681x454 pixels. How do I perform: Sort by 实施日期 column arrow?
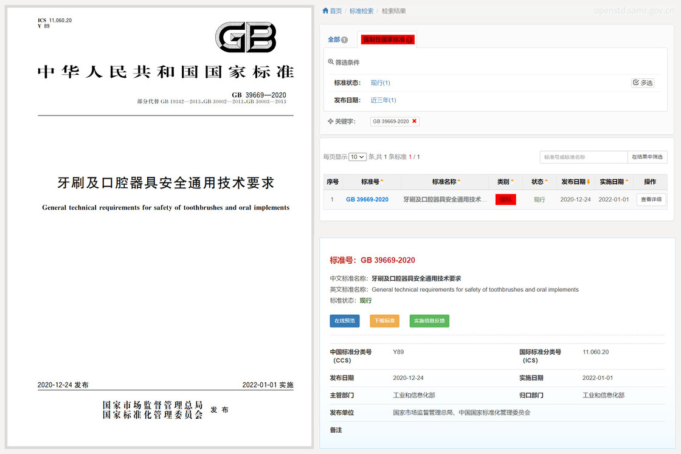(x=626, y=181)
